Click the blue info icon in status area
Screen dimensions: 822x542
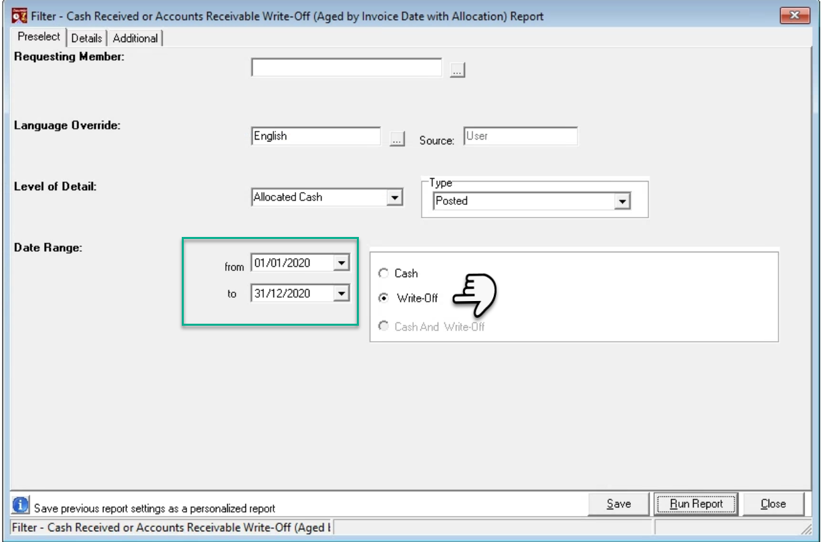(x=20, y=505)
